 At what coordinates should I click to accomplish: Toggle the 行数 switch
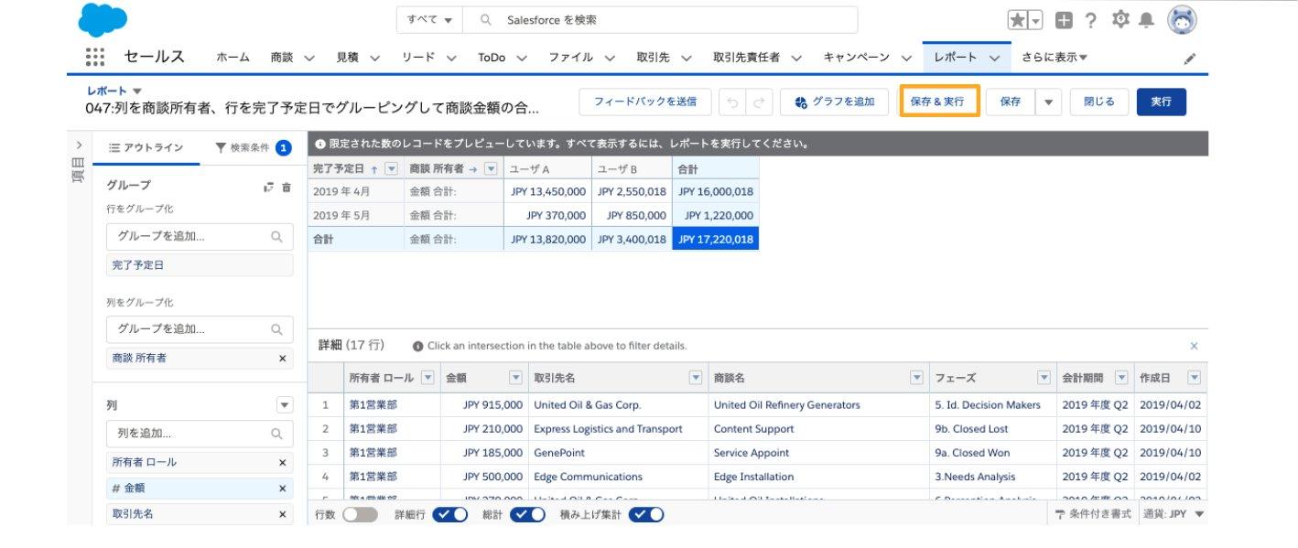(x=360, y=514)
